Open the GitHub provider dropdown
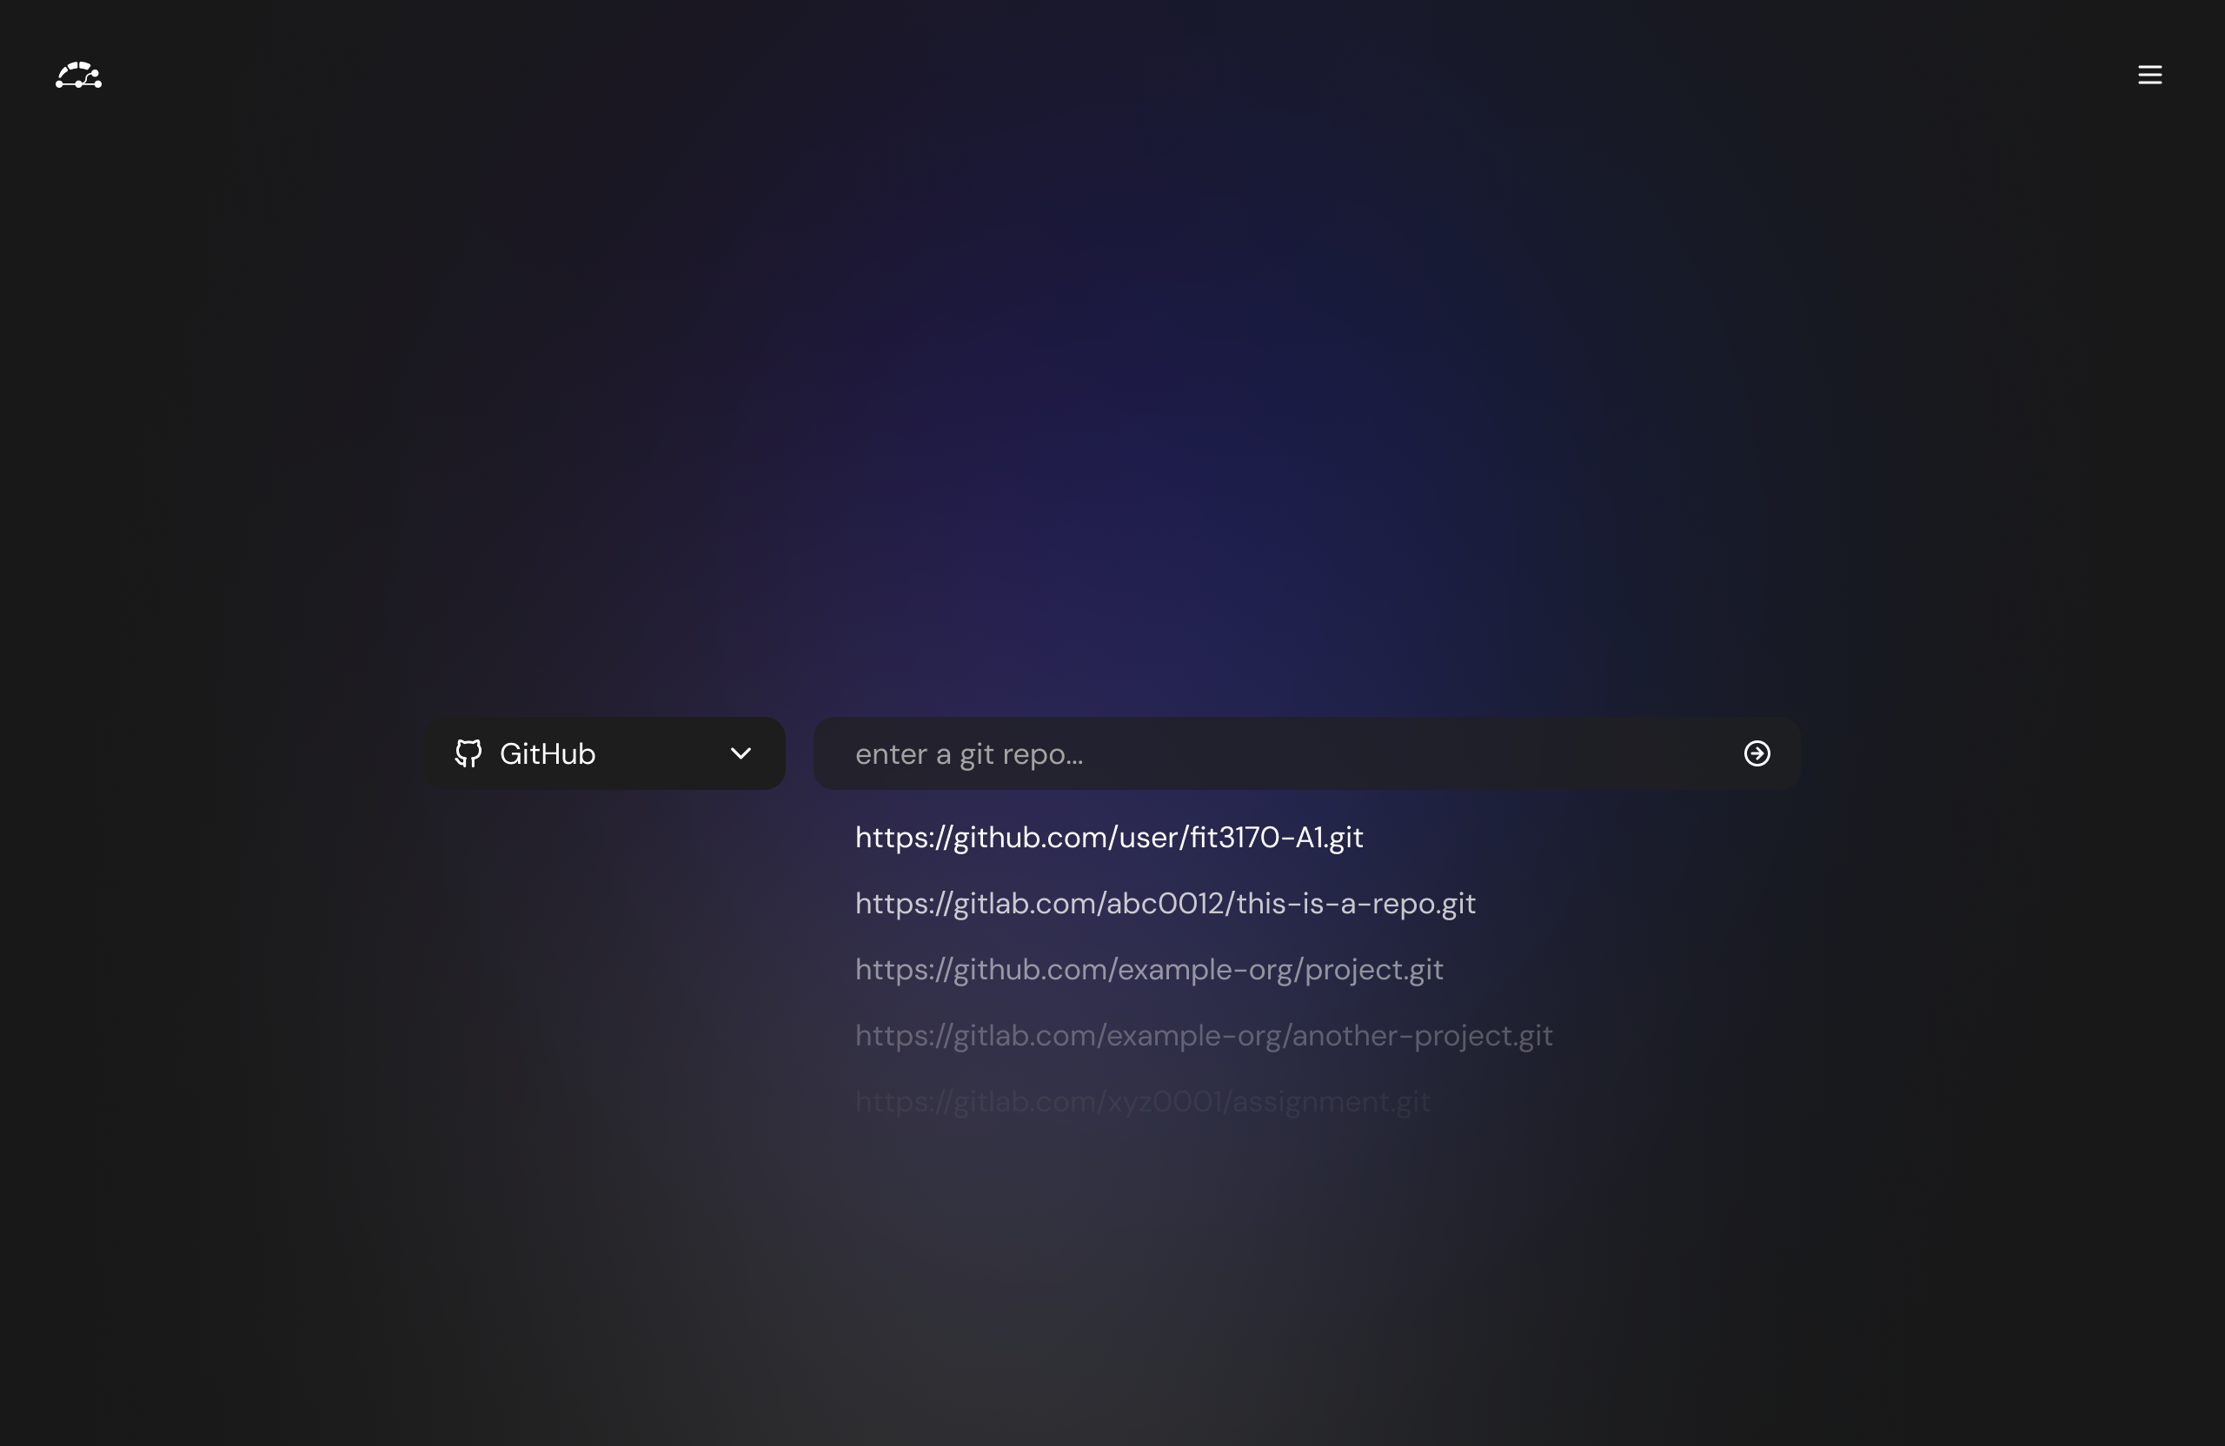 pos(605,753)
